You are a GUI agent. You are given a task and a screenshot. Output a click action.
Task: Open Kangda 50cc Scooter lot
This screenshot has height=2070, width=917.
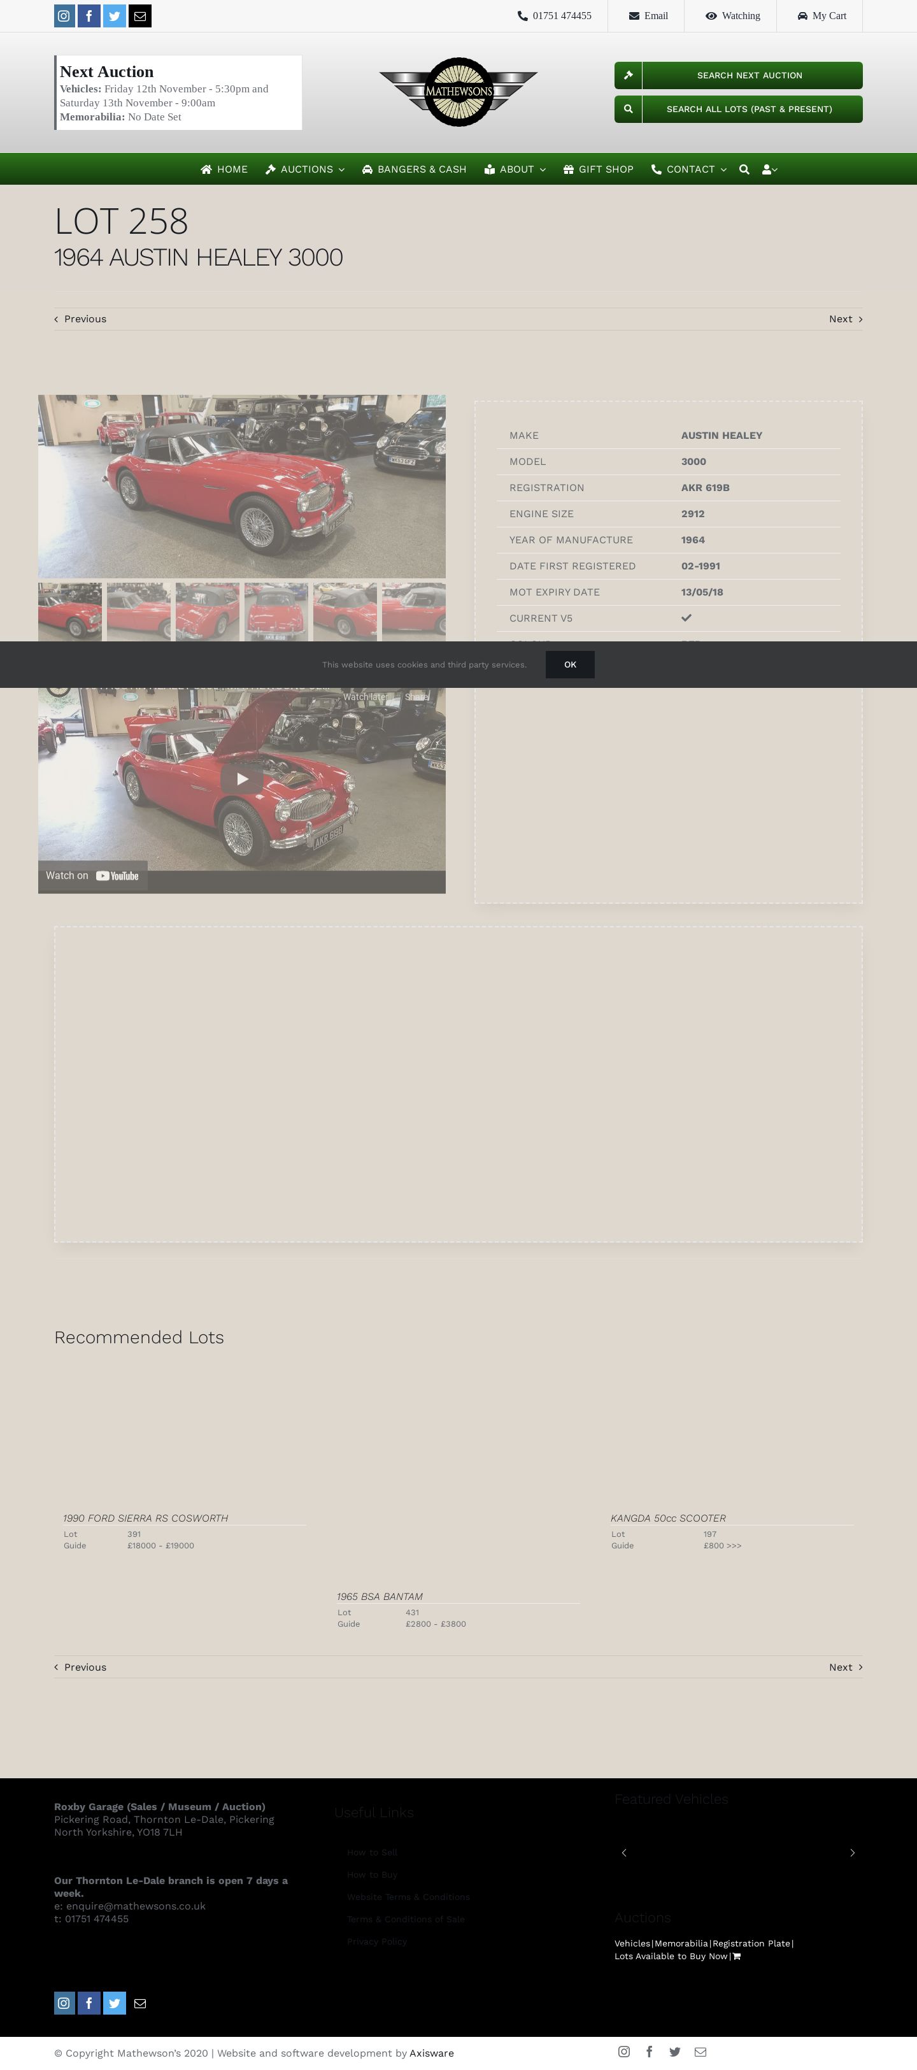click(668, 1518)
